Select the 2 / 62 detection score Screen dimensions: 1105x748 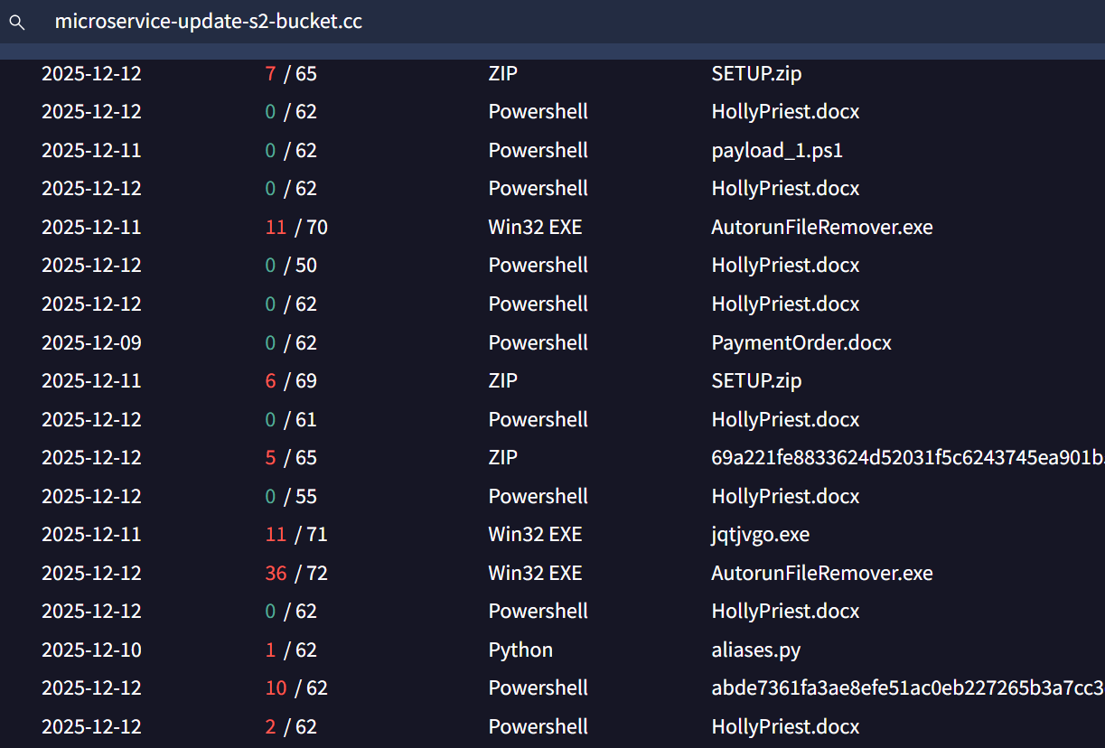tap(291, 726)
